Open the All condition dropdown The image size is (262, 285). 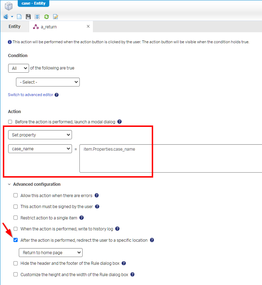click(x=18, y=68)
